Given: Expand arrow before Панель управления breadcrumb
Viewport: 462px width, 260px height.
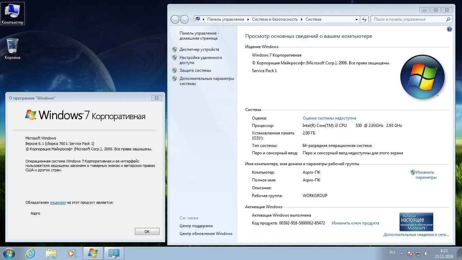Looking at the screenshot, I should click(x=204, y=19).
